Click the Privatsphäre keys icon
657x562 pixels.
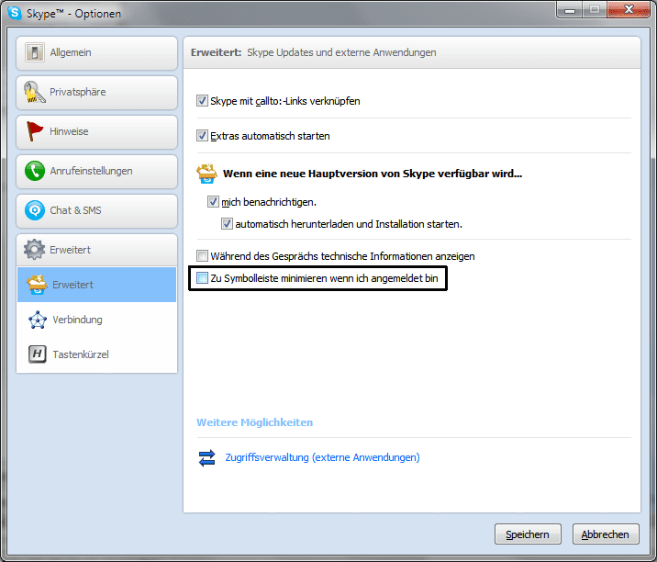click(x=34, y=92)
